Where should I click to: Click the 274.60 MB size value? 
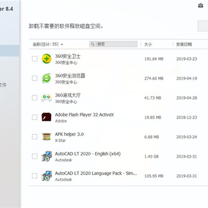[x=154, y=79]
